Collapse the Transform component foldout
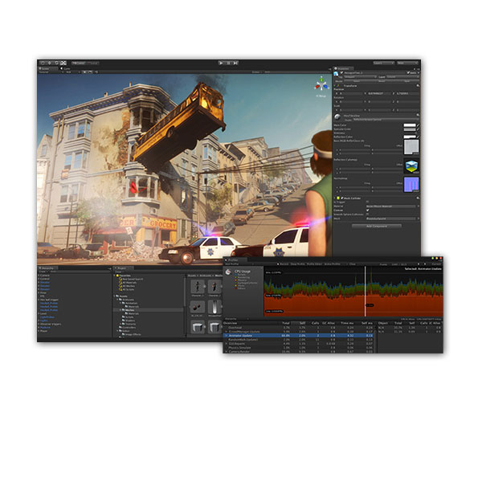The width and height of the screenshot is (482, 482). tap(335, 86)
